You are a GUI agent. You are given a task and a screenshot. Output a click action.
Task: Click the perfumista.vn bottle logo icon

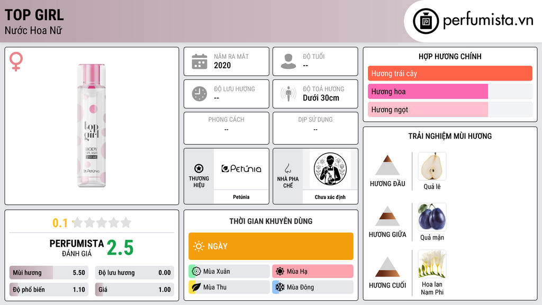point(426,21)
